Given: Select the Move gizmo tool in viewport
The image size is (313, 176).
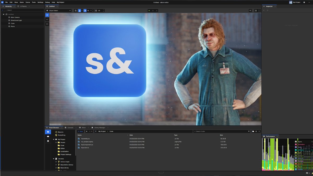Looking at the screenshot, I should (x=47, y=15).
